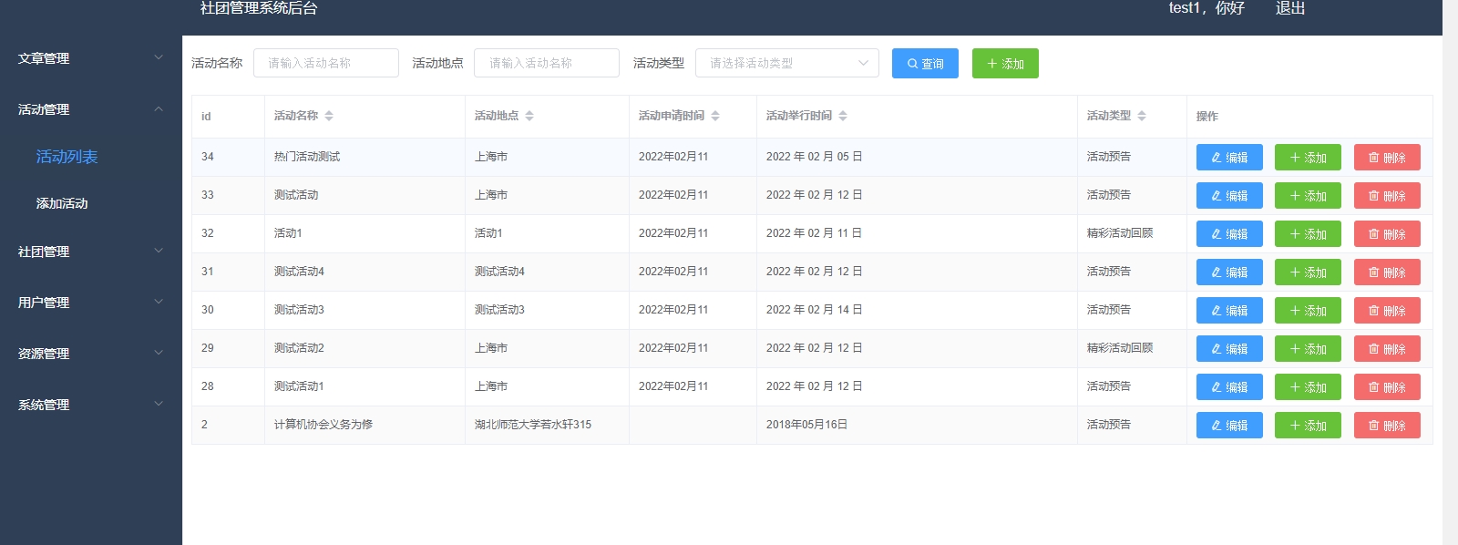The width and height of the screenshot is (1458, 545).
Task: Click the green 添加 button beside 查询
Action: pyautogui.click(x=1005, y=64)
